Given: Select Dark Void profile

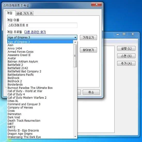Looking at the screenshot, I should click(40, 117).
